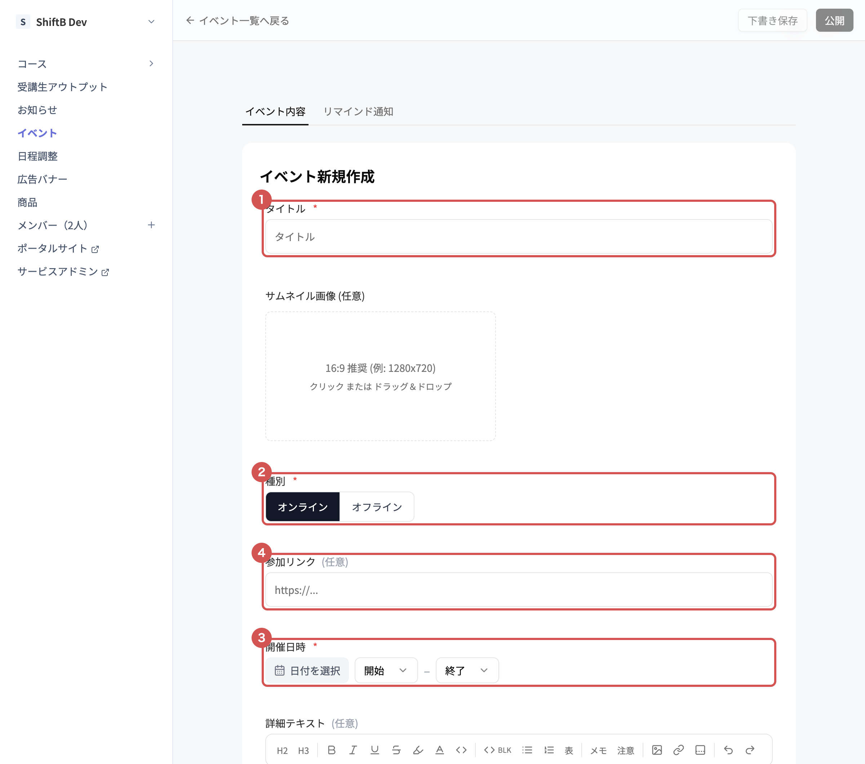Expand the コース submenu chevron
Screen dimensions: 865x764
[x=151, y=63]
